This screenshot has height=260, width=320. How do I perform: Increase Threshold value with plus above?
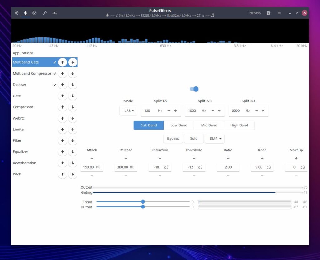point(194,158)
